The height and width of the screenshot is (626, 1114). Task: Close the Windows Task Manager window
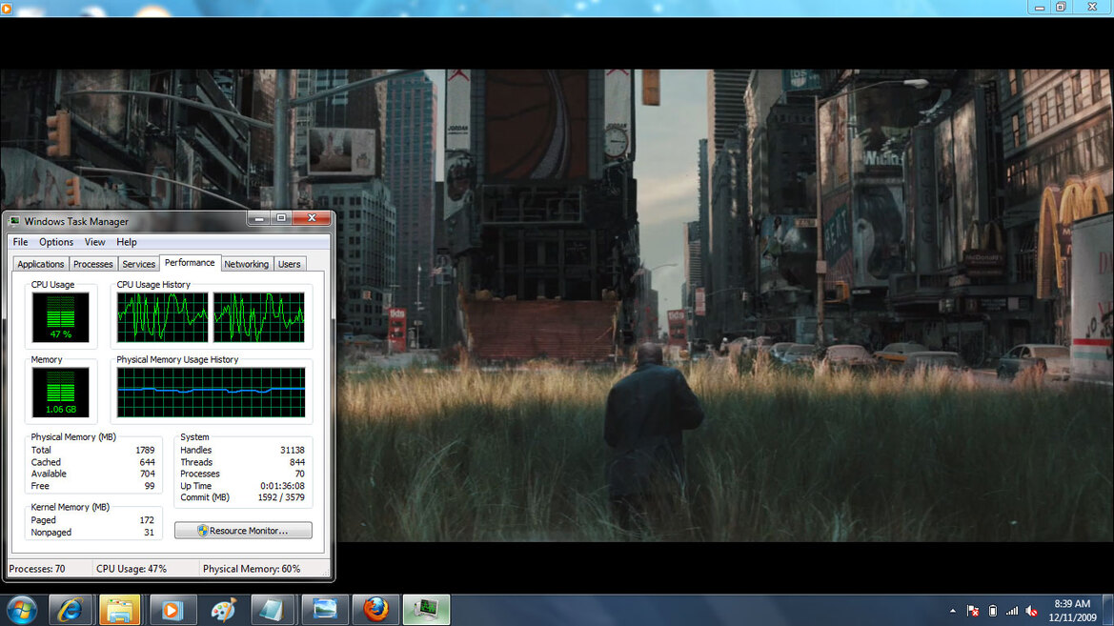coord(312,218)
